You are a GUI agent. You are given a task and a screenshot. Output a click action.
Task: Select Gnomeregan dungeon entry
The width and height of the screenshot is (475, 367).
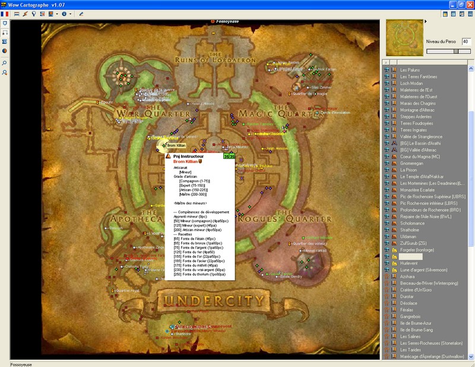click(x=411, y=163)
